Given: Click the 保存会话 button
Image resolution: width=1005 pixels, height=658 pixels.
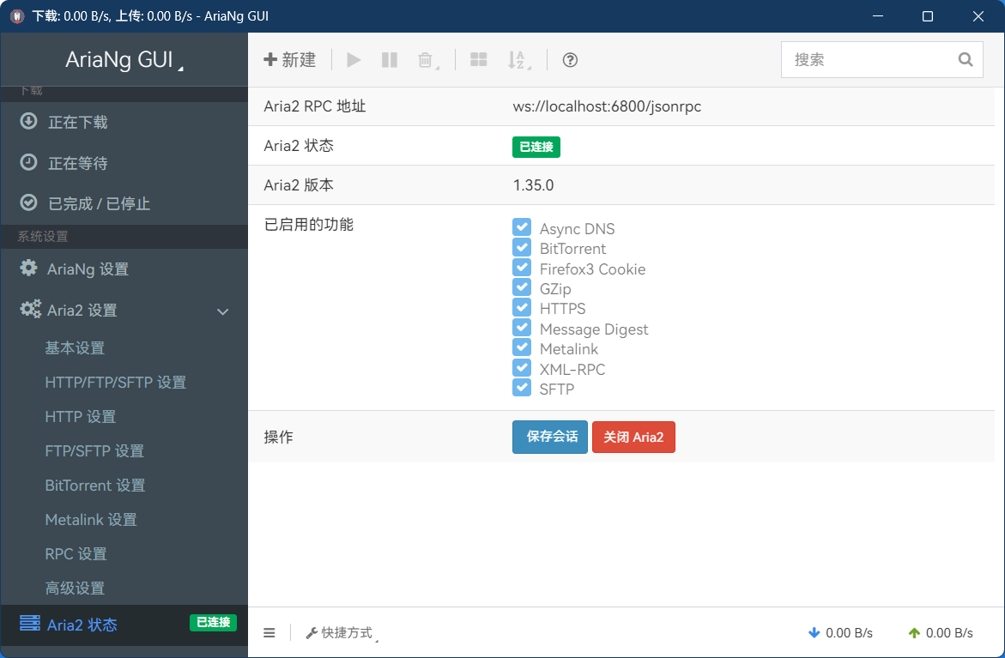Looking at the screenshot, I should [550, 437].
